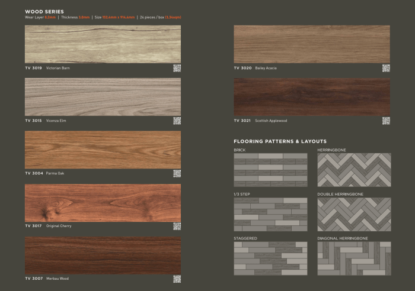Select the 1/3 Step layout thumbnail

coord(270,214)
